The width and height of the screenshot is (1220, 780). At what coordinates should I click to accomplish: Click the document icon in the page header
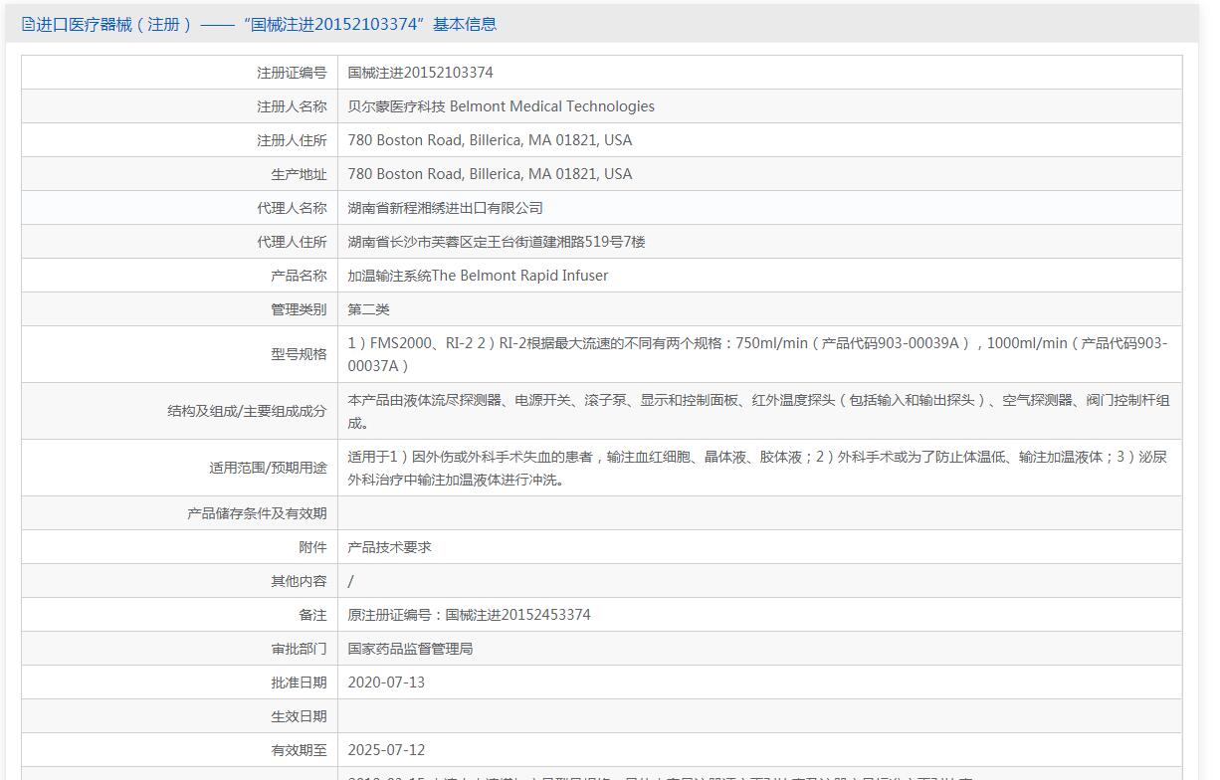(x=28, y=25)
